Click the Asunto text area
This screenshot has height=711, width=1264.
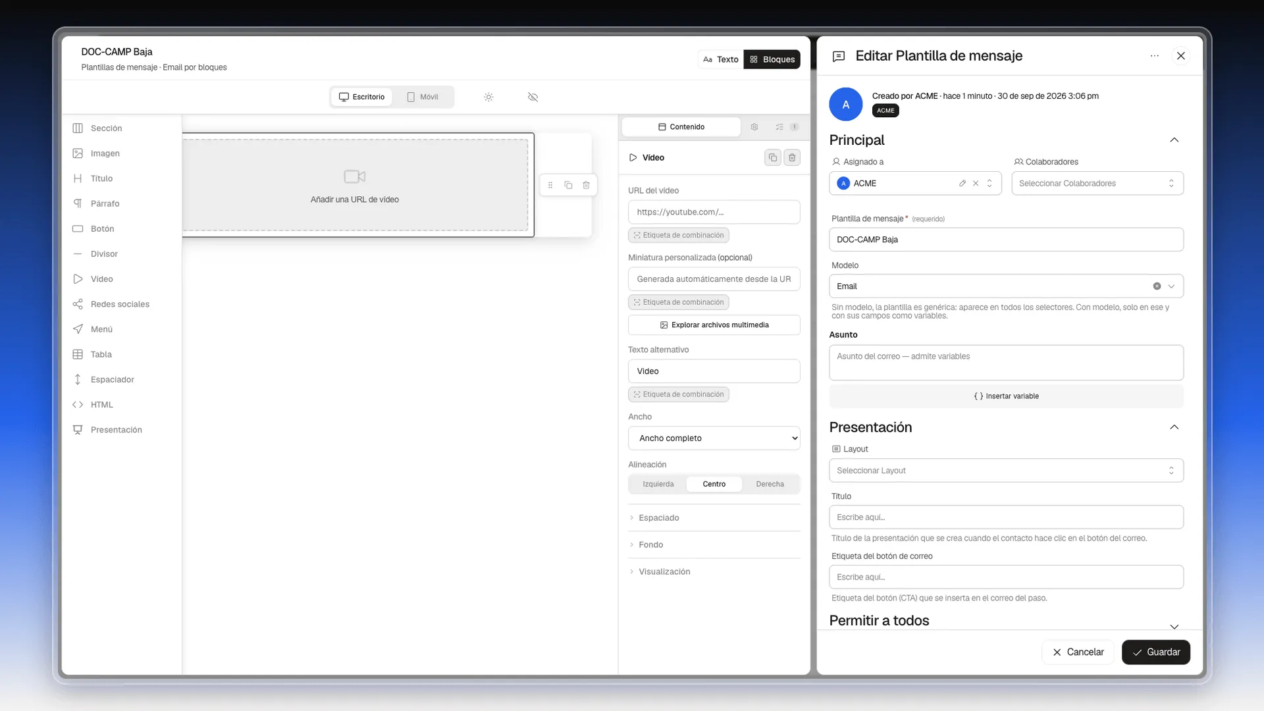pyautogui.click(x=1006, y=363)
